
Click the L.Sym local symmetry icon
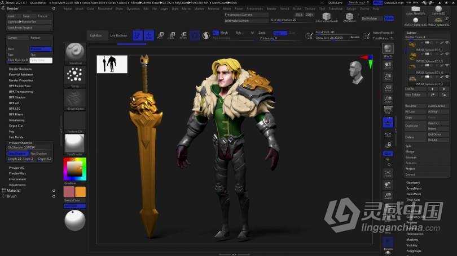click(388, 134)
